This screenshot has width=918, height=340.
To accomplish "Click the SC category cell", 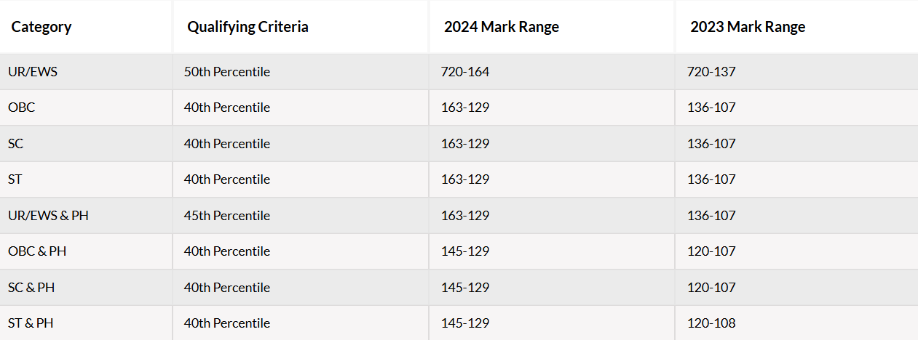I will (x=15, y=144).
